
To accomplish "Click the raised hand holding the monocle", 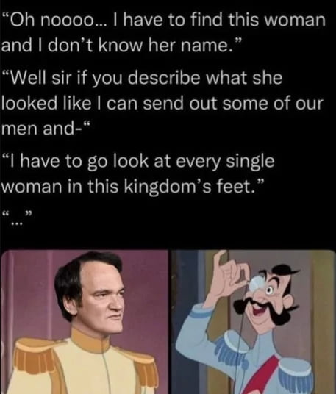I will point(227,271).
